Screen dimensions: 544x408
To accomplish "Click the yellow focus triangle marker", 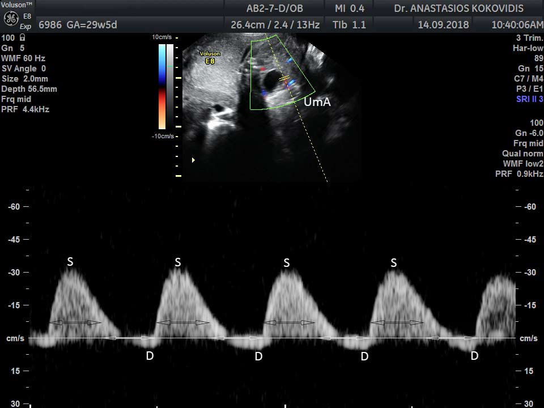I will coord(193,160).
